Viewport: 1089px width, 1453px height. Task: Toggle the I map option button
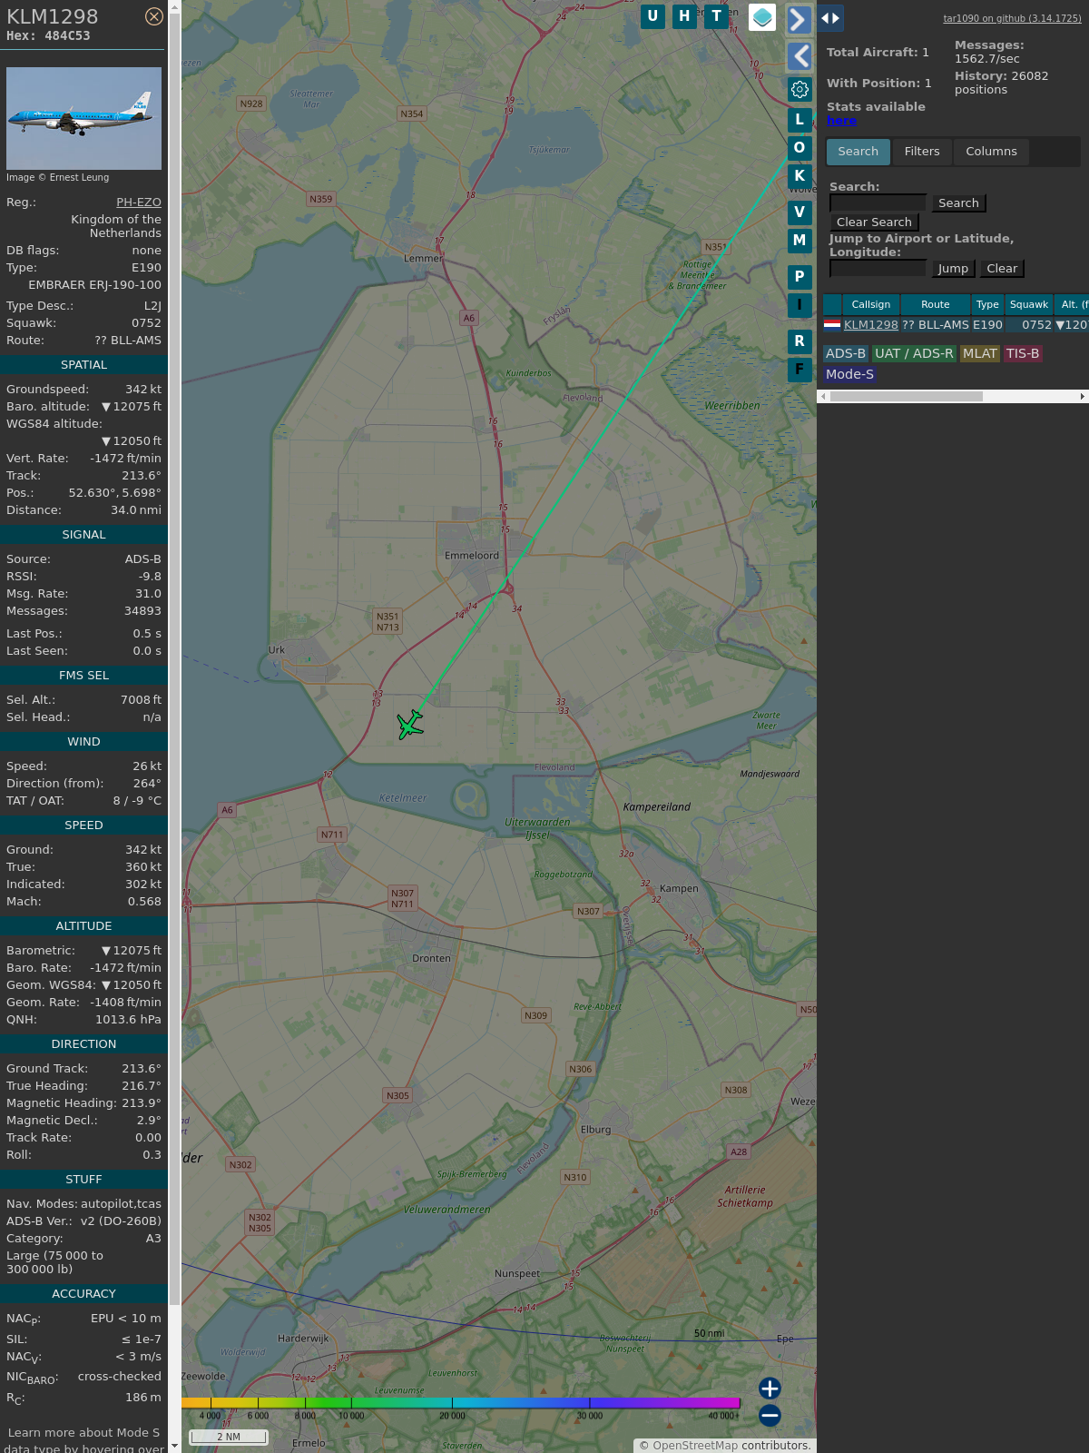pyautogui.click(x=800, y=305)
